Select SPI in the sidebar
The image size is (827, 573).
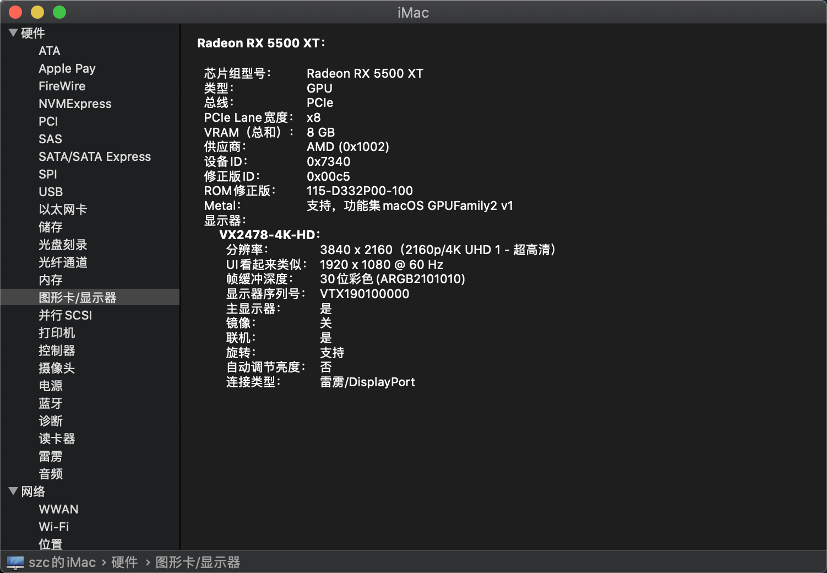[48, 174]
